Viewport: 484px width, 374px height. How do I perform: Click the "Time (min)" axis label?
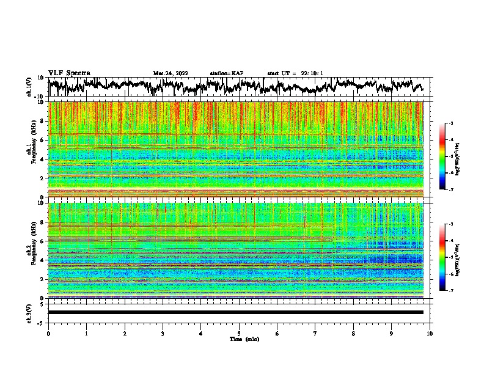[x=244, y=339]
